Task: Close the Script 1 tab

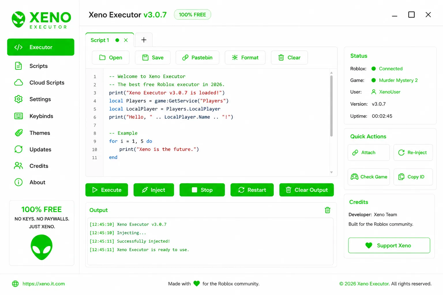Action: pos(126,40)
